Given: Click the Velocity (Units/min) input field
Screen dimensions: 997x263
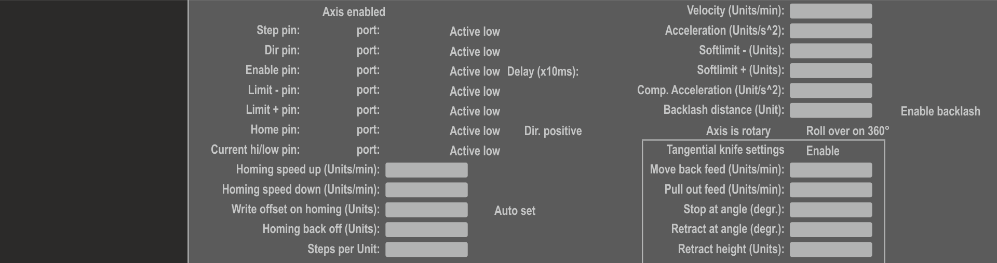Looking at the screenshot, I should point(830,11).
